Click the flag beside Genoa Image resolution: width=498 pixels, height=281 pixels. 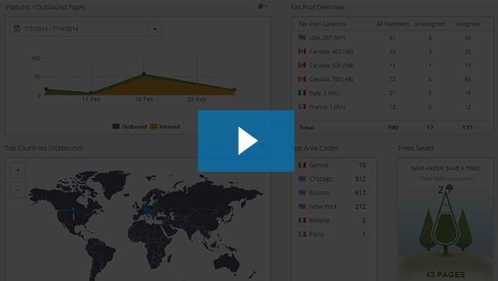(x=302, y=165)
